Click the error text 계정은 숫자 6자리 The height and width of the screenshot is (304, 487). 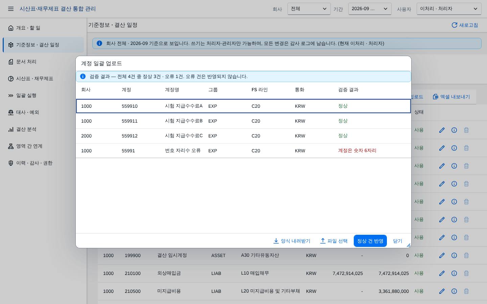point(357,151)
